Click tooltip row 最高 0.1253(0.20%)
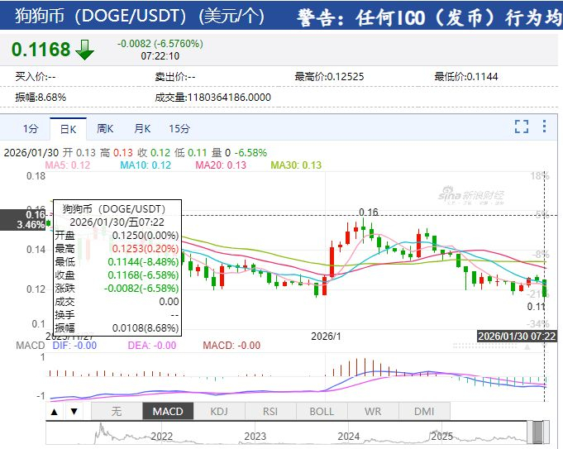Screen dimensions: 563x449 117,249
